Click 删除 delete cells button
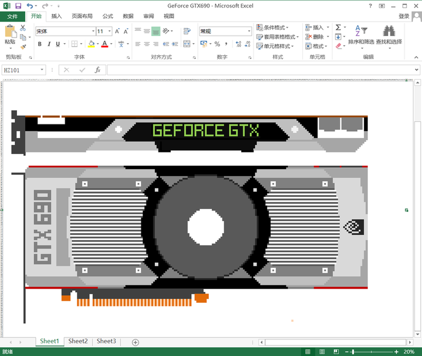The width and height of the screenshot is (422, 356). click(317, 37)
